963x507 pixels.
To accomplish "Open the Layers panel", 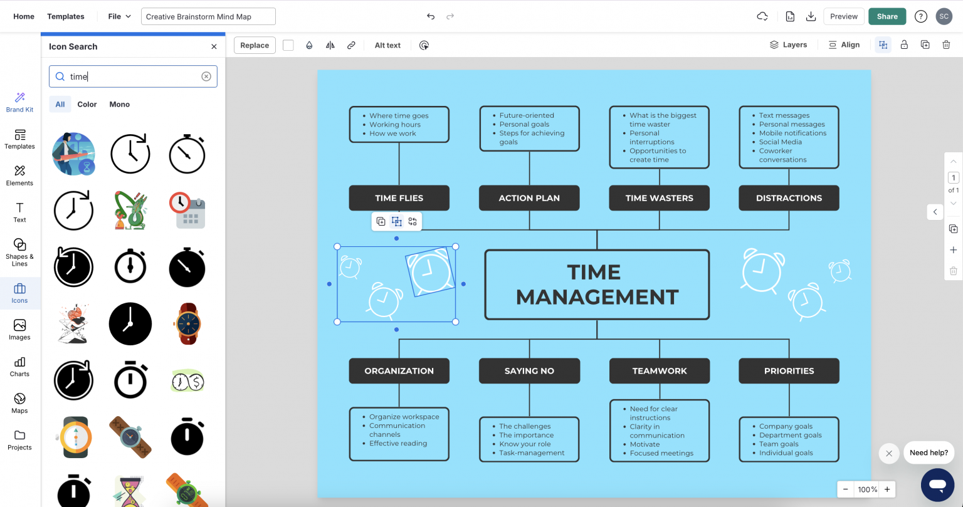I will click(788, 44).
